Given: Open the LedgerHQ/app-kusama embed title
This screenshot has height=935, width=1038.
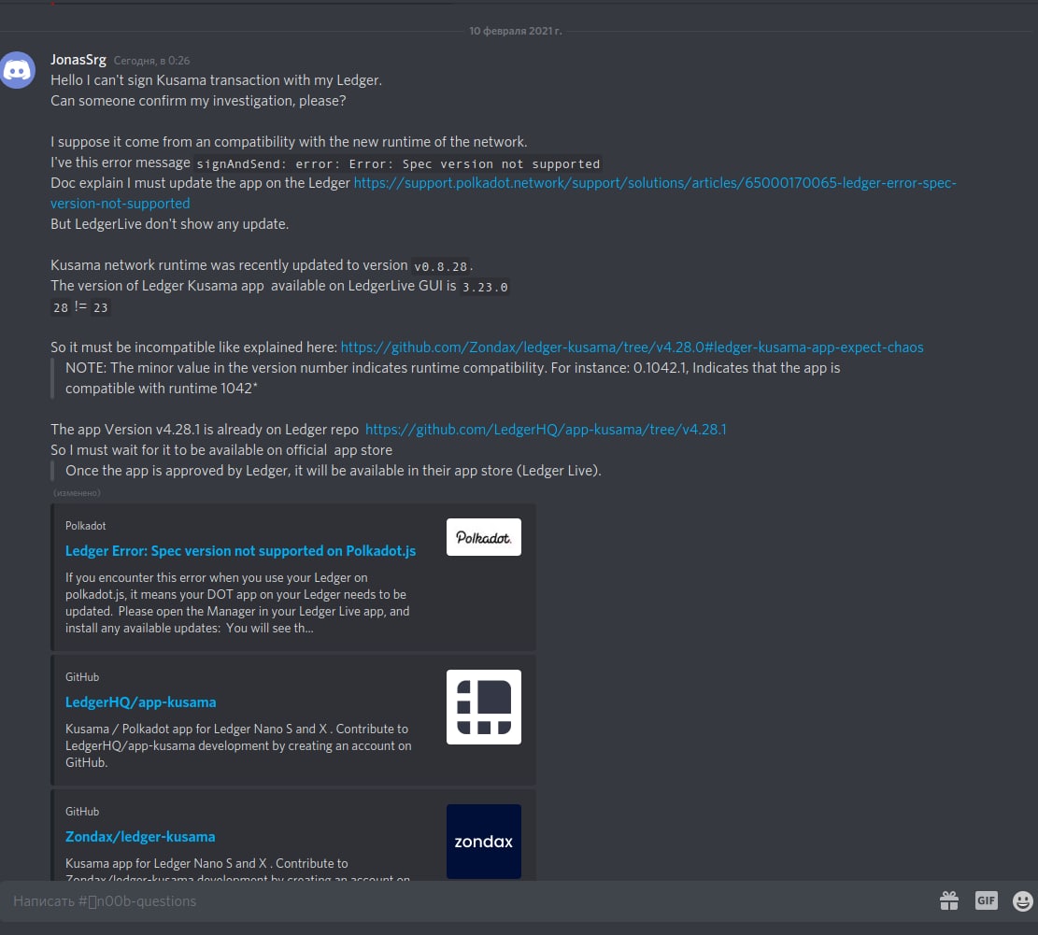Looking at the screenshot, I should point(140,702).
